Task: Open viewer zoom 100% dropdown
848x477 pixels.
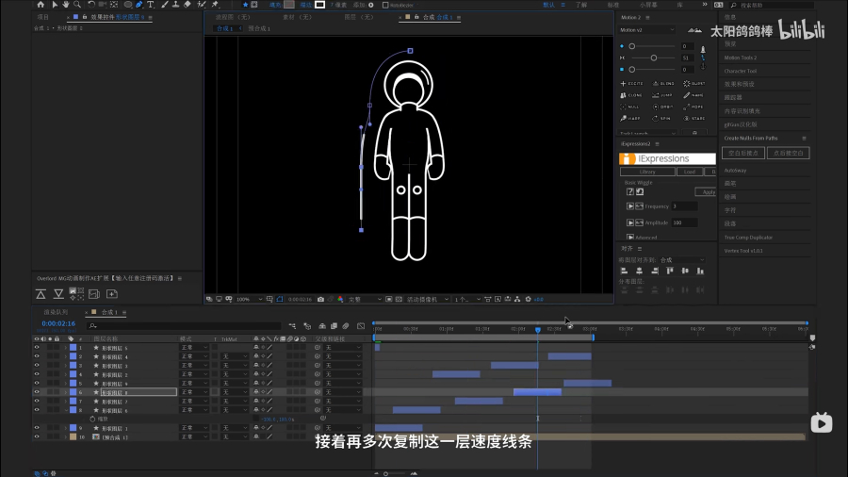Action: 250,299
